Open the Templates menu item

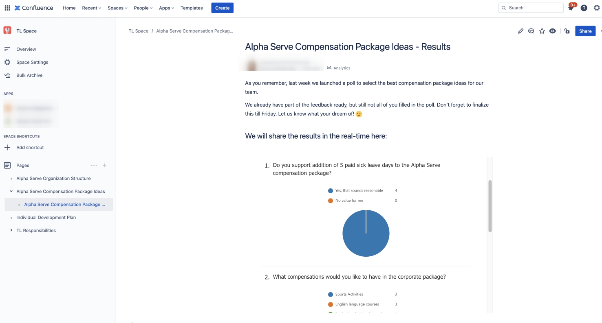192,8
